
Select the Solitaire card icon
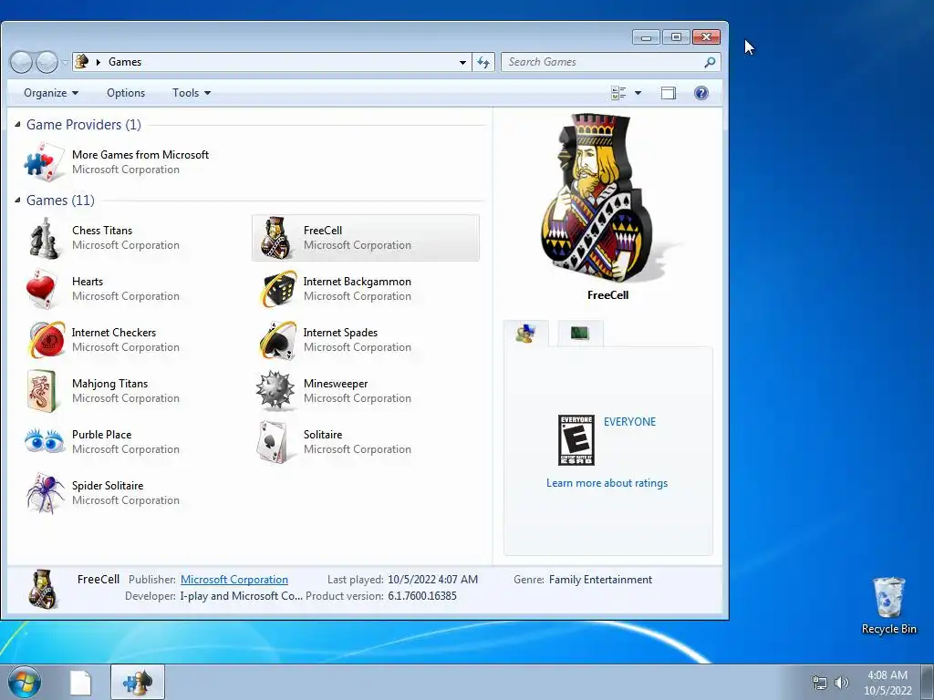(x=272, y=442)
